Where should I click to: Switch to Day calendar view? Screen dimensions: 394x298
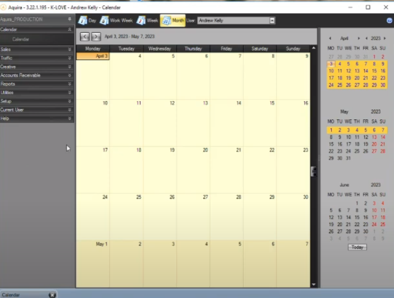[87, 21]
